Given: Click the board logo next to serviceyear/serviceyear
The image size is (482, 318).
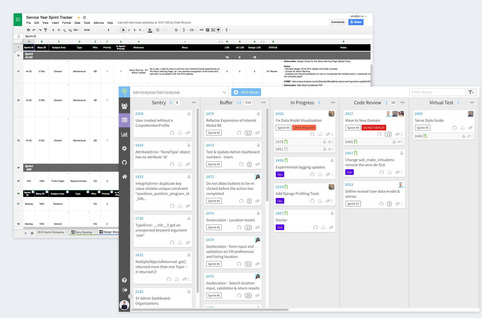Looking at the screenshot, I should click(124, 92).
